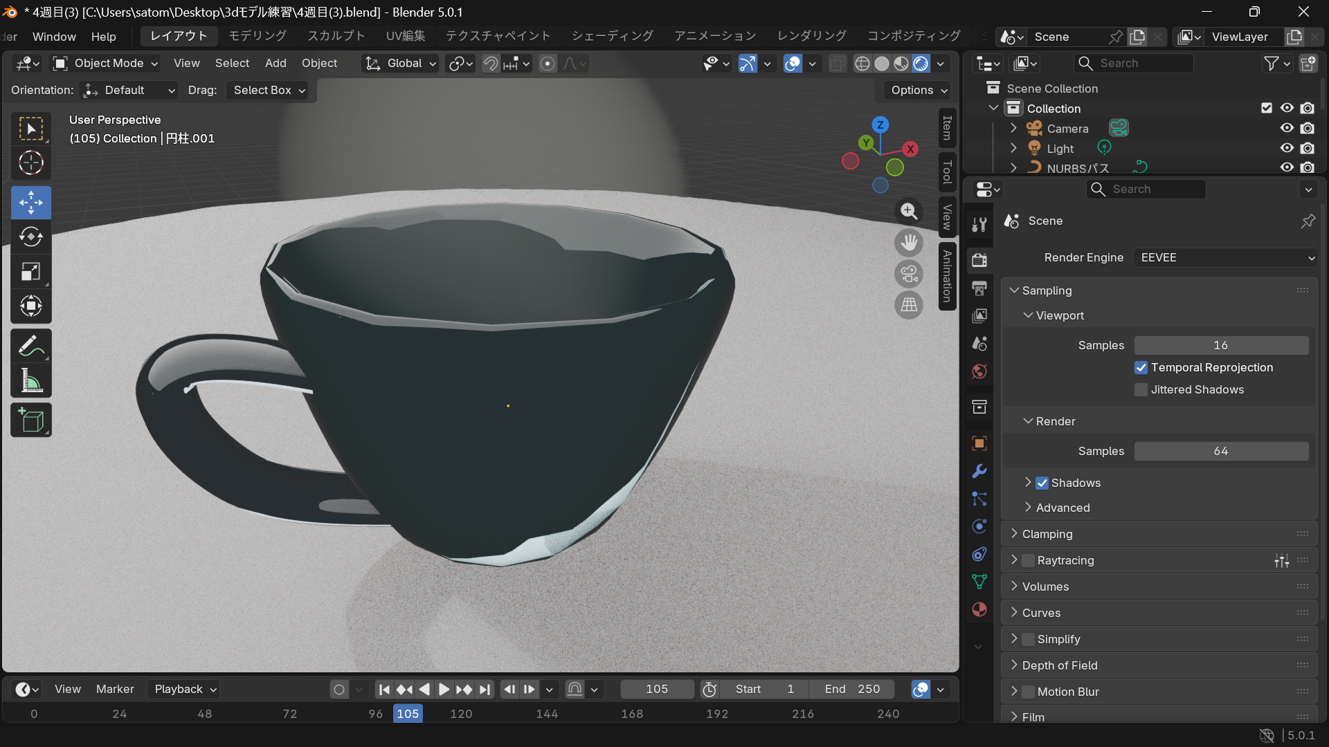Expand the Depth of Field panel
1329x747 pixels.
point(1059,665)
